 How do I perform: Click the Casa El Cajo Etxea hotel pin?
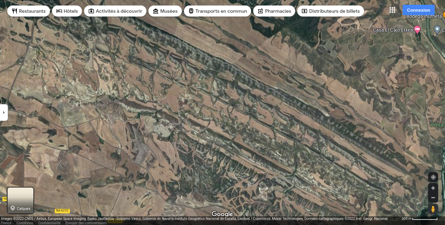tap(417, 30)
